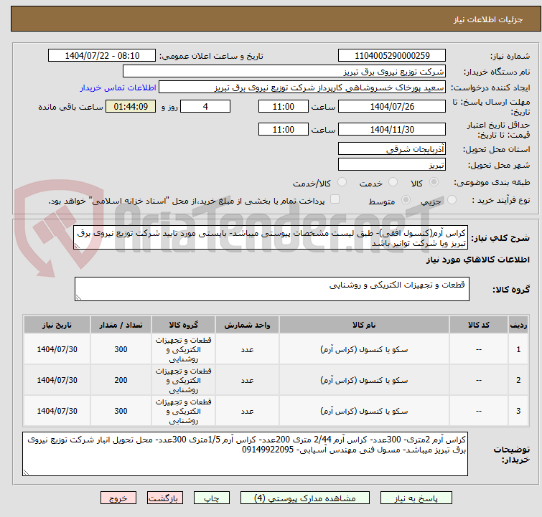Click date 1404/07/30 in row 2
The image size is (542, 517).
(57, 380)
